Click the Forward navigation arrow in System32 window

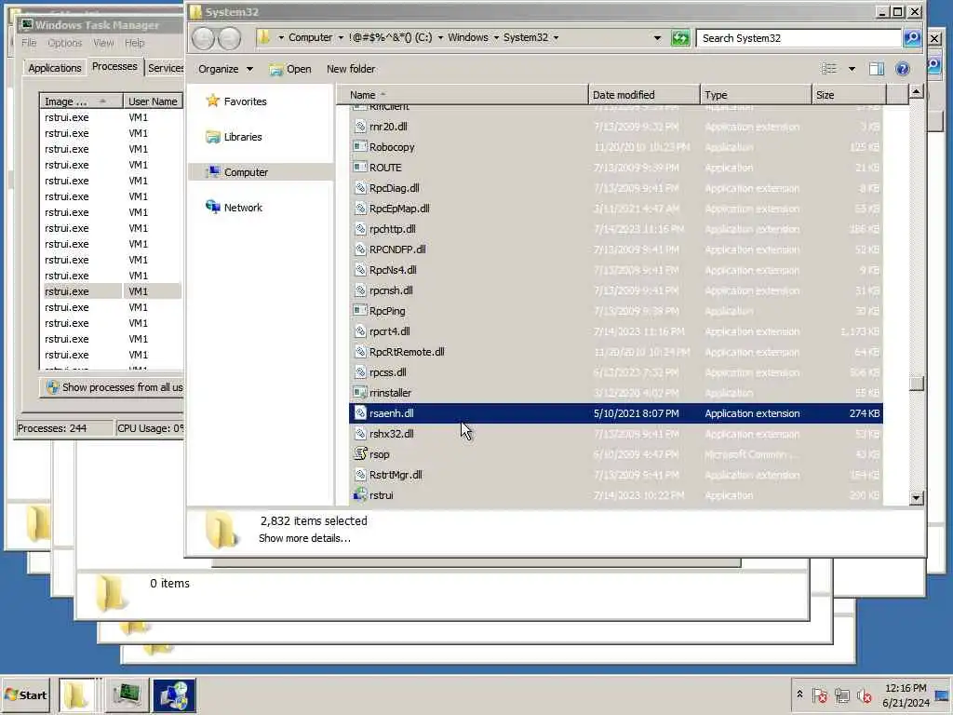pyautogui.click(x=229, y=38)
